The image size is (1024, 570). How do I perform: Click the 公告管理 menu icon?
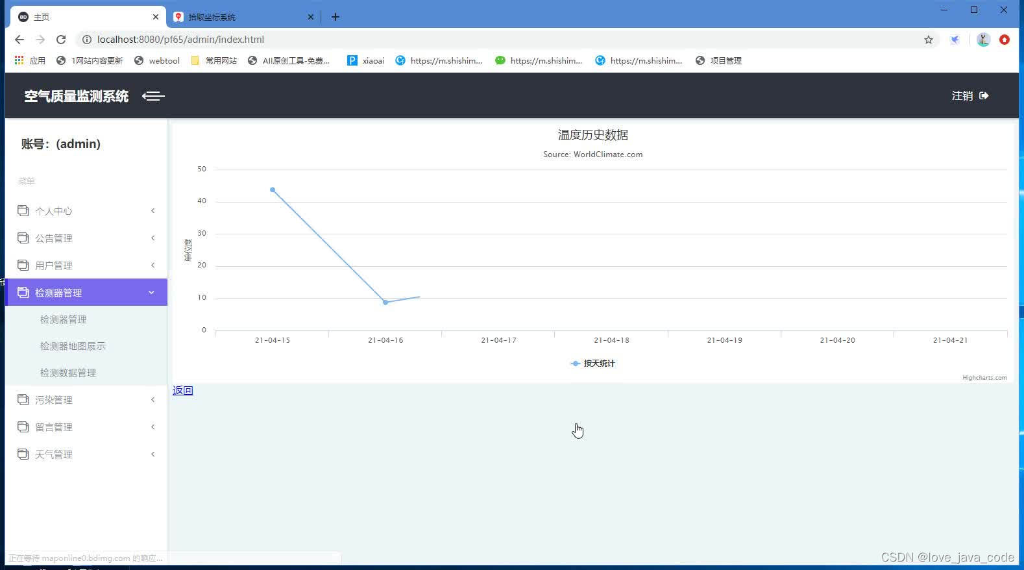click(x=23, y=238)
